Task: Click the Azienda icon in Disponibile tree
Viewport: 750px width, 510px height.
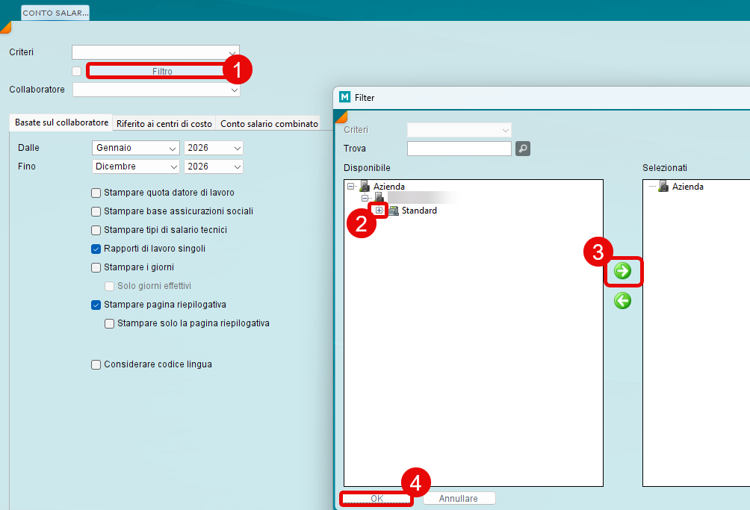Action: click(365, 186)
